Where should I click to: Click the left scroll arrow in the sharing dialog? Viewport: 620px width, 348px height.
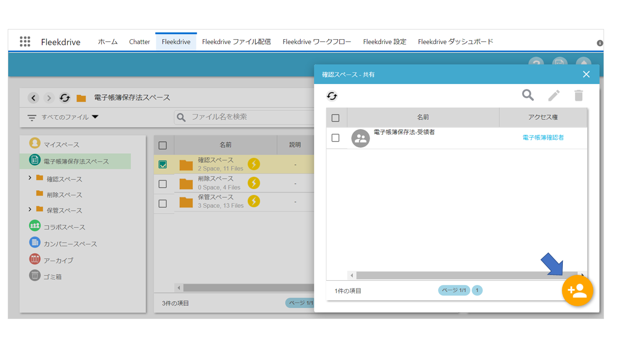click(x=352, y=275)
